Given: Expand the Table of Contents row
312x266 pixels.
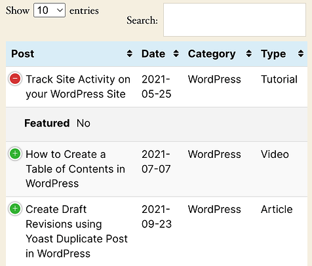Looking at the screenshot, I should pos(15,153).
